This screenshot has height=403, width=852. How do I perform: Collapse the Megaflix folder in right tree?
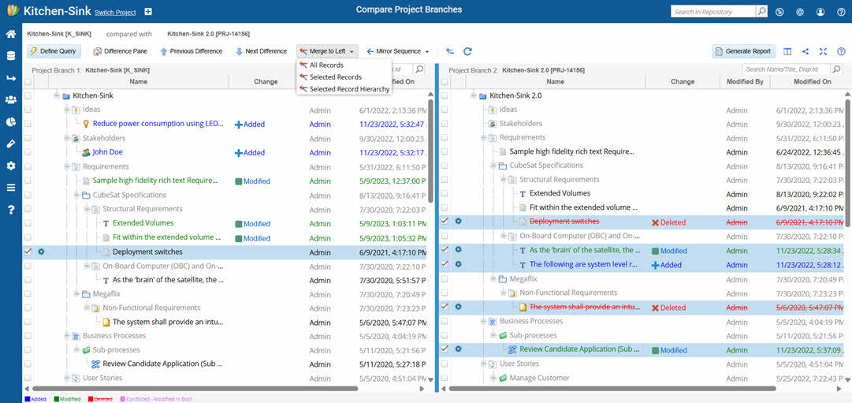493,278
